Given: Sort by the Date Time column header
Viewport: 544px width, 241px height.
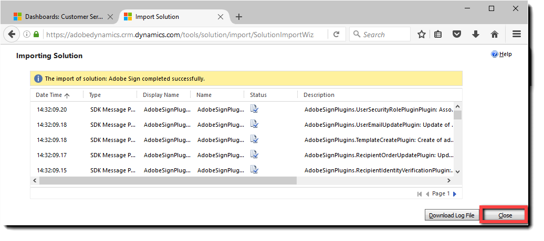Looking at the screenshot, I should [x=53, y=95].
